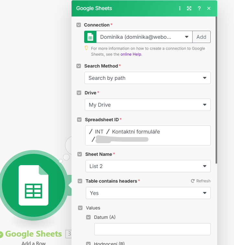This screenshot has width=234, height=245.
Task: Toggle the Values section checkbox
Action: (x=80, y=208)
